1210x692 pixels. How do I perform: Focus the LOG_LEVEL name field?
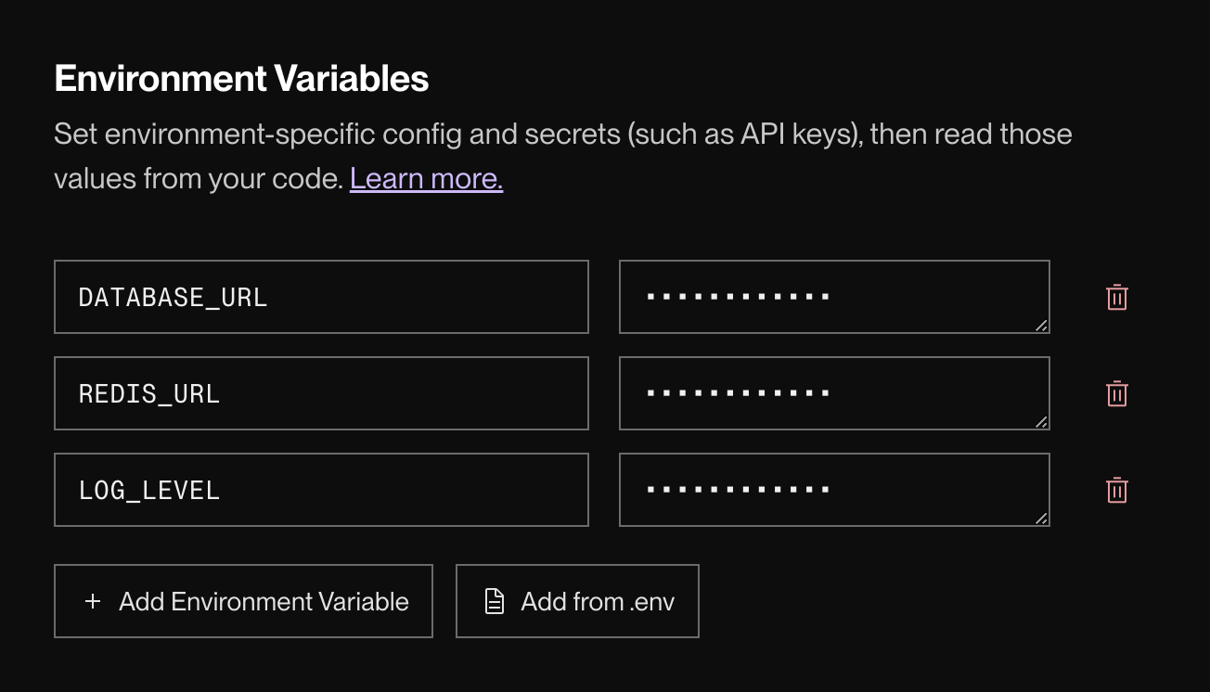tap(321, 490)
